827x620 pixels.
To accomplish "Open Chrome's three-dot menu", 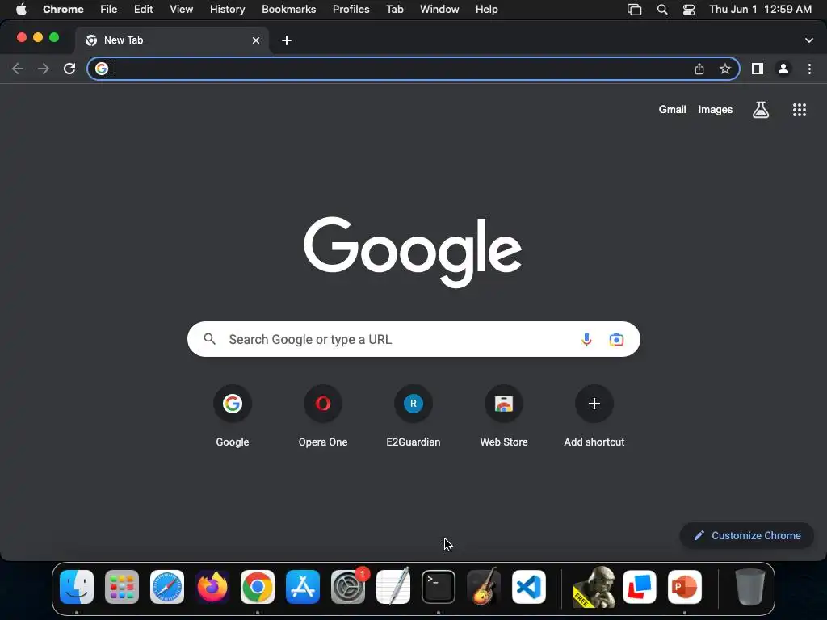I will (x=809, y=69).
